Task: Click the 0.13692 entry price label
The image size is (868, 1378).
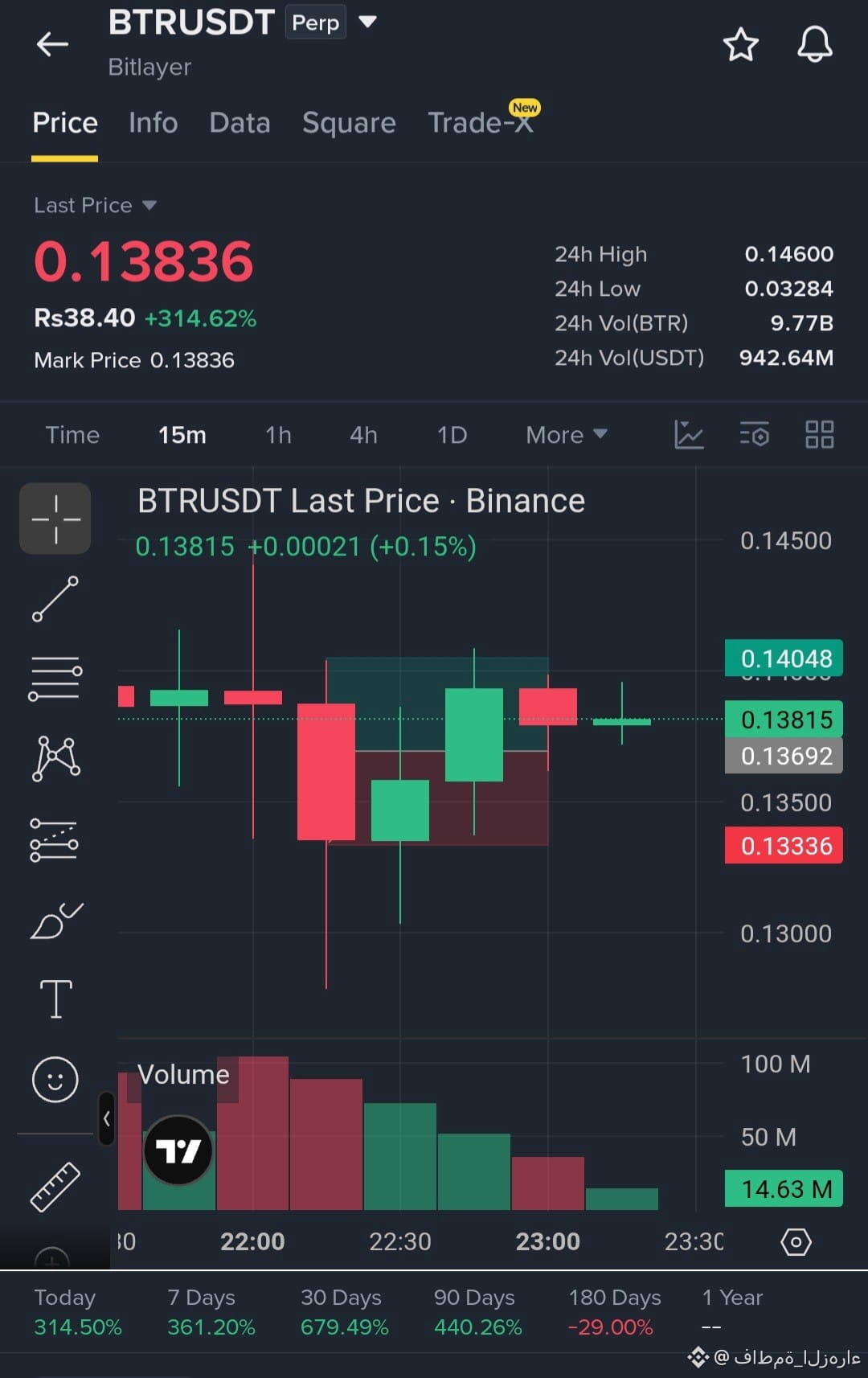Action: 784,756
